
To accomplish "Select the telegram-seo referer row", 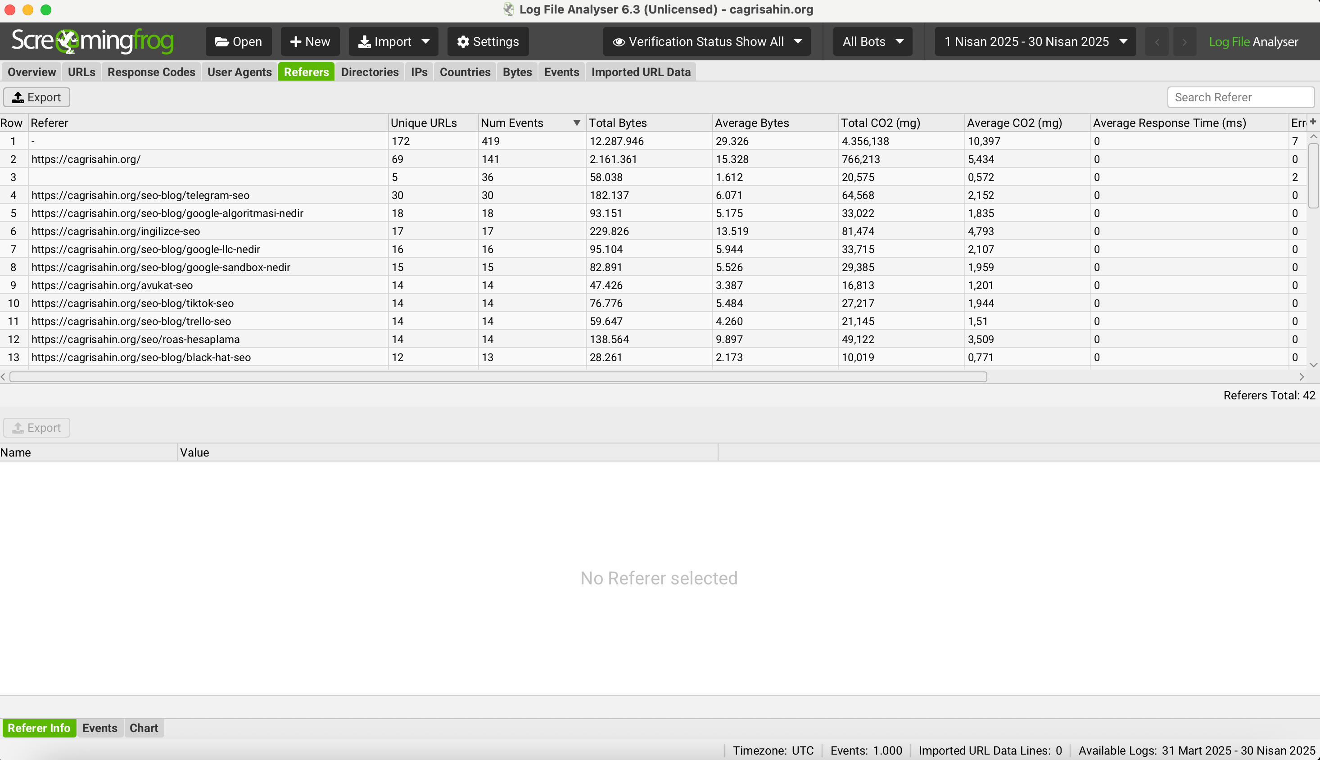I will pyautogui.click(x=653, y=195).
